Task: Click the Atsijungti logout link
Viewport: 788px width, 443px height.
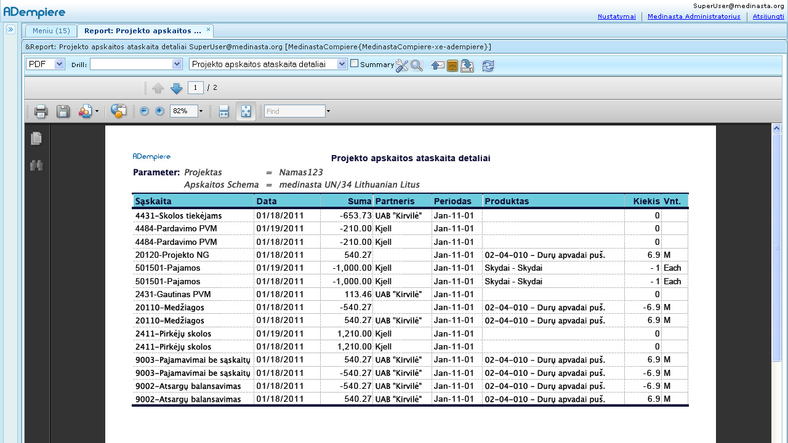Action: tap(768, 17)
